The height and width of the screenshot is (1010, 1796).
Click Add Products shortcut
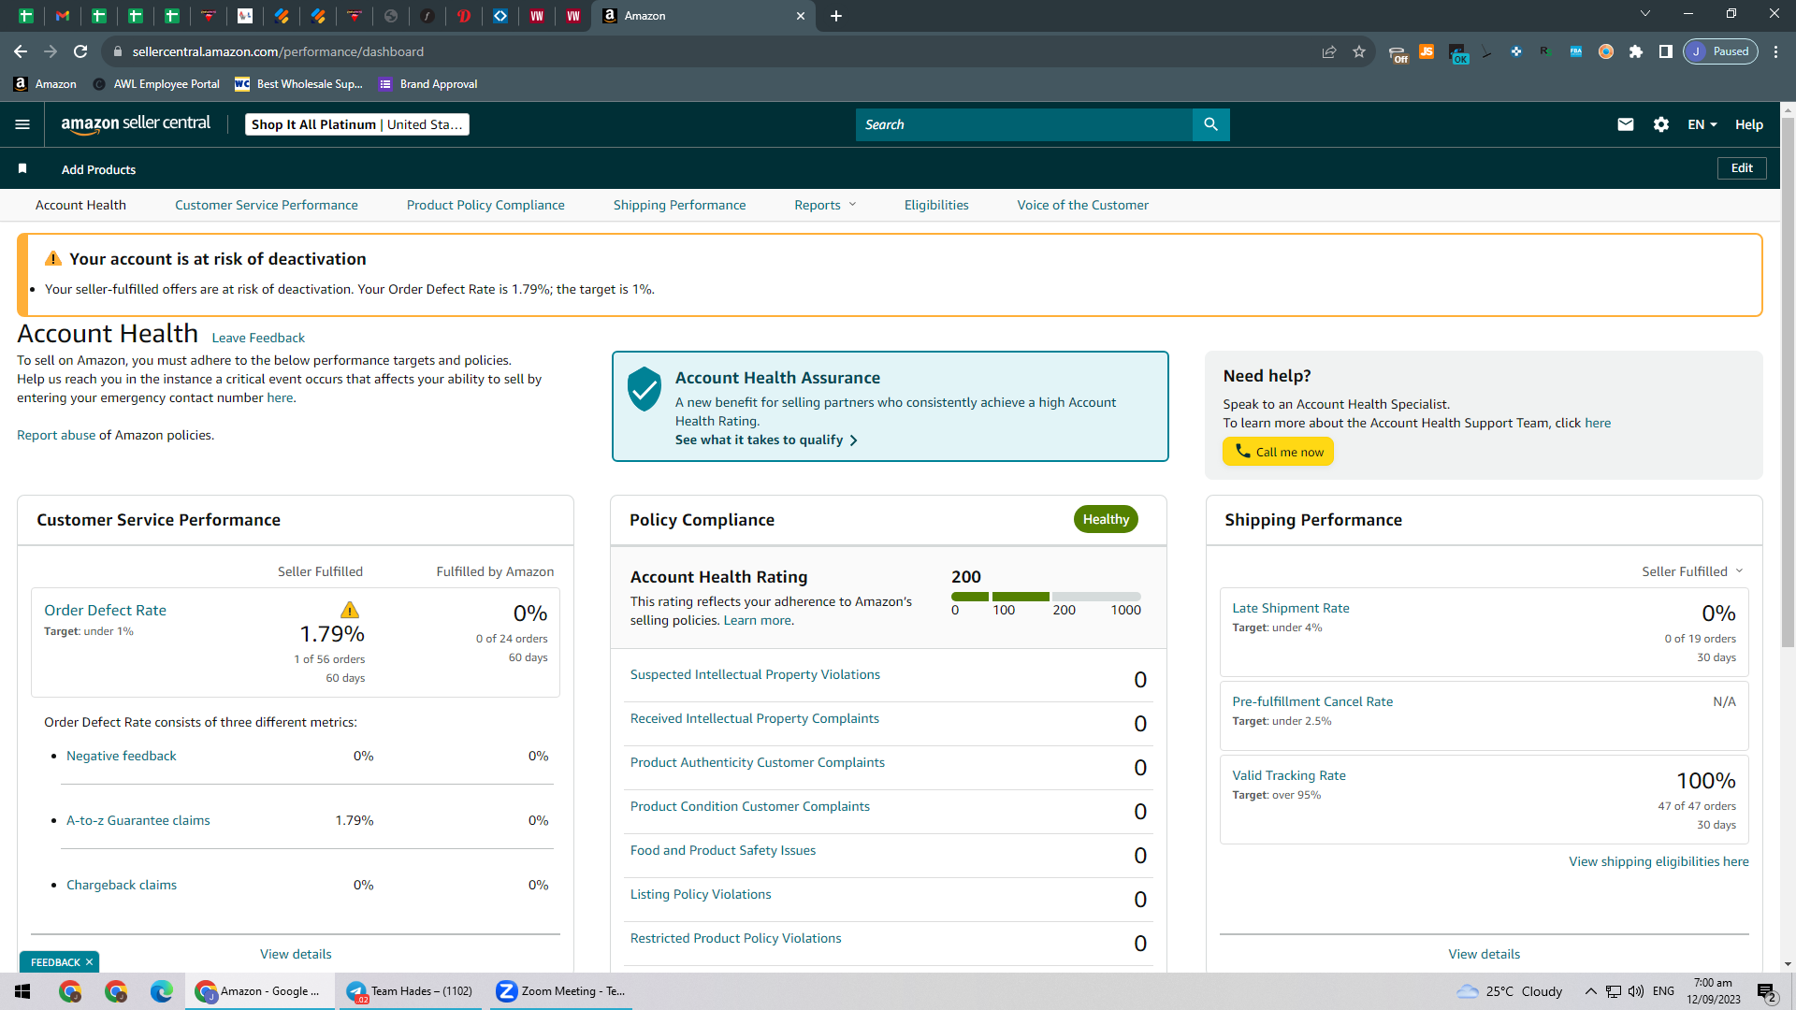(99, 169)
